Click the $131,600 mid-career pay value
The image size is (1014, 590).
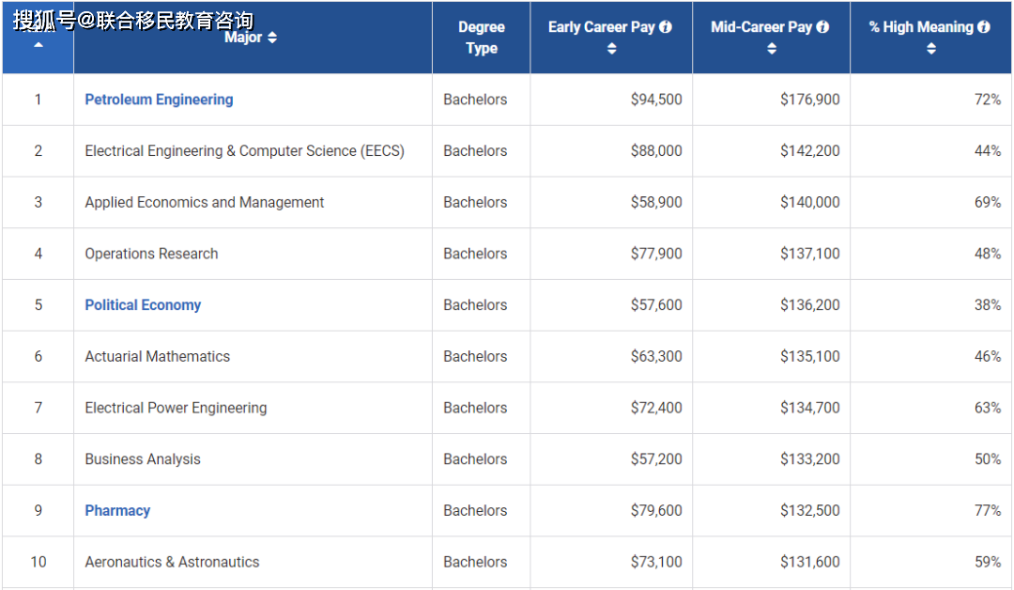coord(809,562)
